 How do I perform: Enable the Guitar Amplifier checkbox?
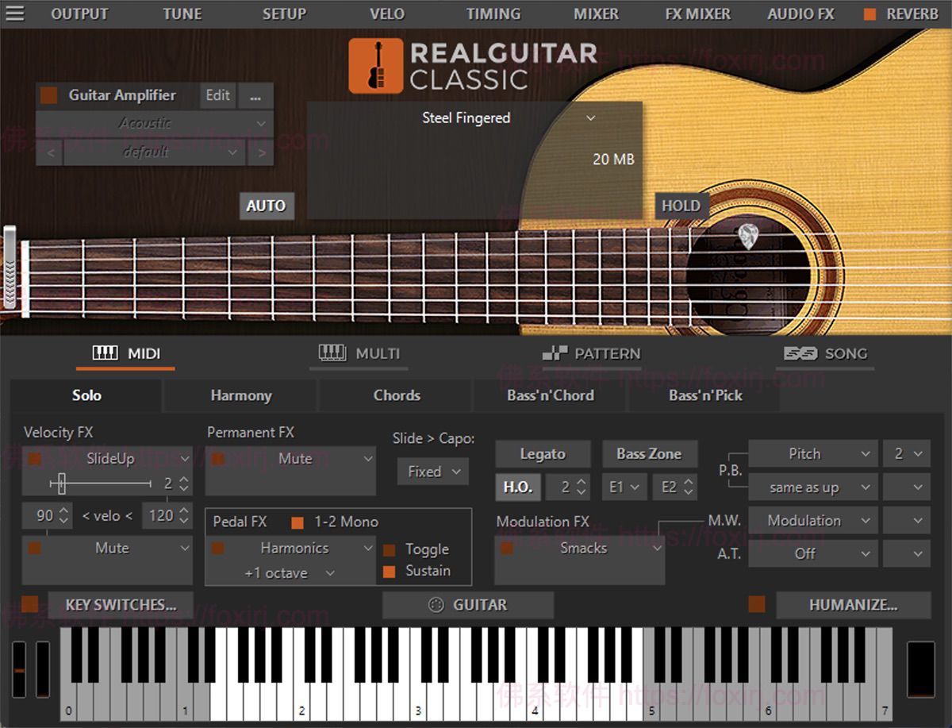(47, 95)
